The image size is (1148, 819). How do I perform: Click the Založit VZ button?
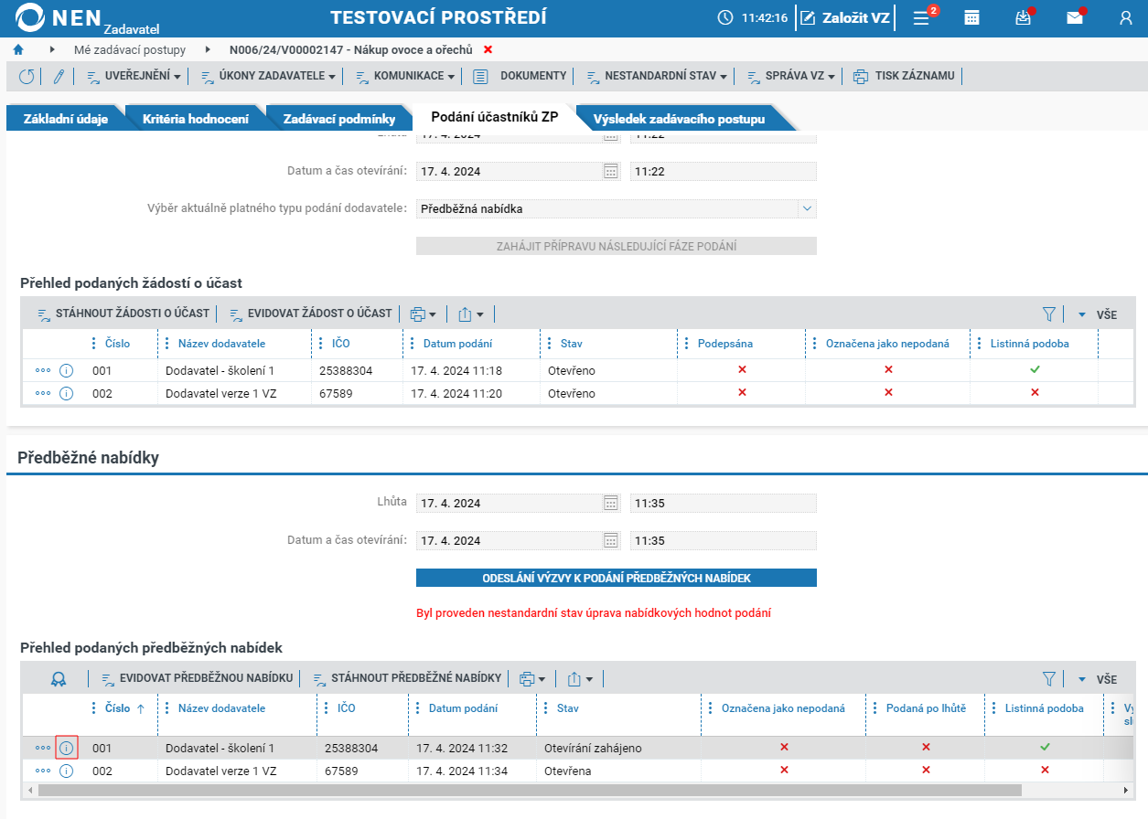[844, 17]
